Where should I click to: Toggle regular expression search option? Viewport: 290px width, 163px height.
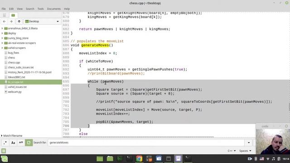(x=5, y=143)
